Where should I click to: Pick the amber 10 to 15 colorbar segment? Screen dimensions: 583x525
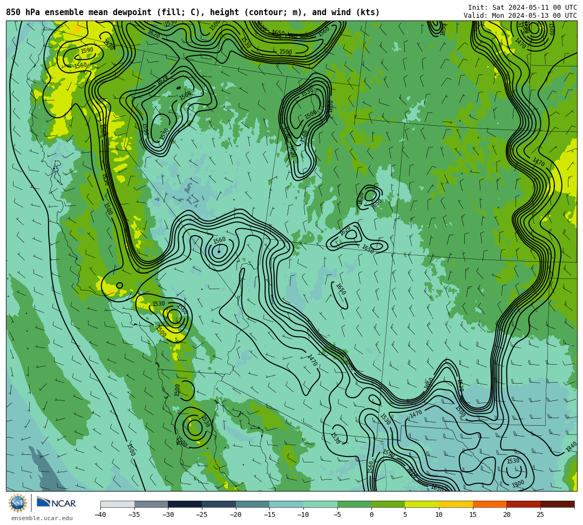coord(456,504)
